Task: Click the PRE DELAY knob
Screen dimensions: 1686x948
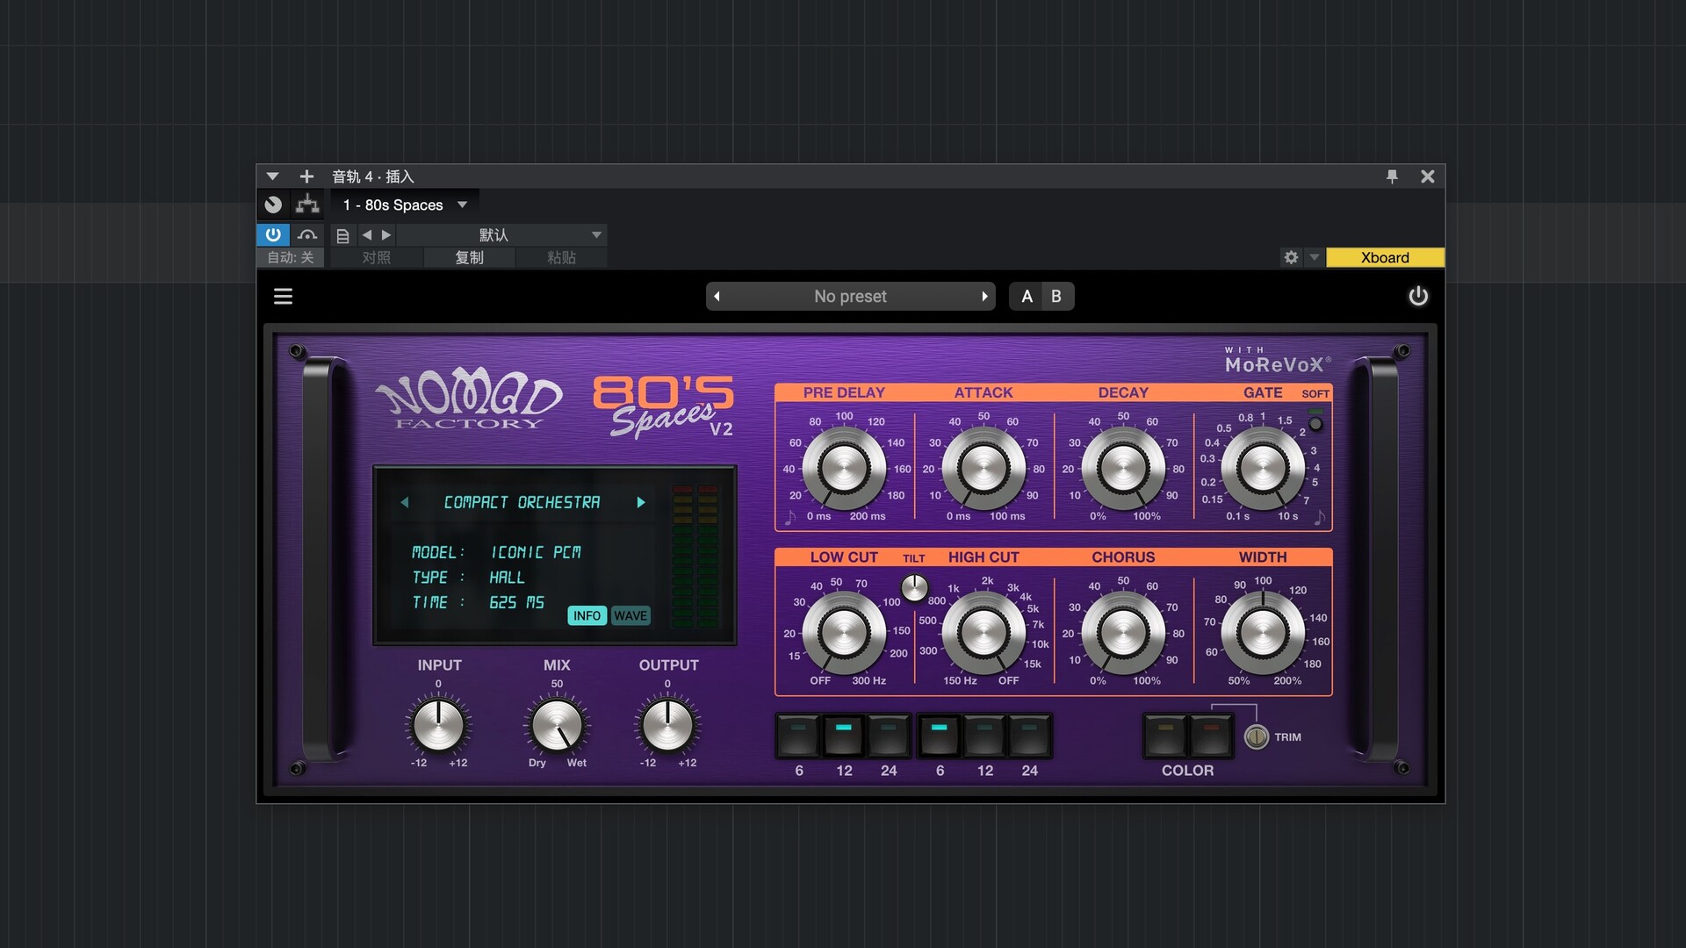Action: tap(844, 468)
